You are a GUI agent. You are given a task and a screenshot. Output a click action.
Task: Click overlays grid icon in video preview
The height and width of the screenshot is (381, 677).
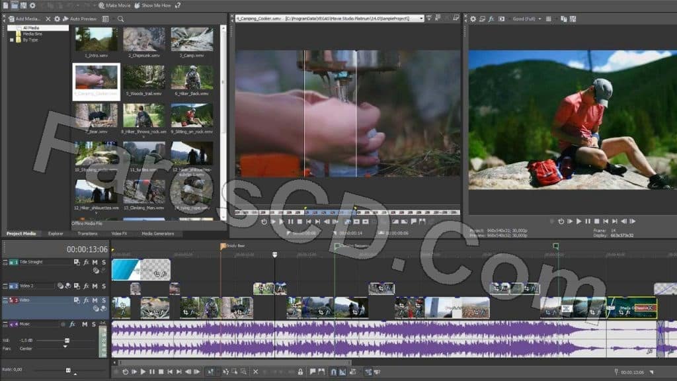point(548,19)
